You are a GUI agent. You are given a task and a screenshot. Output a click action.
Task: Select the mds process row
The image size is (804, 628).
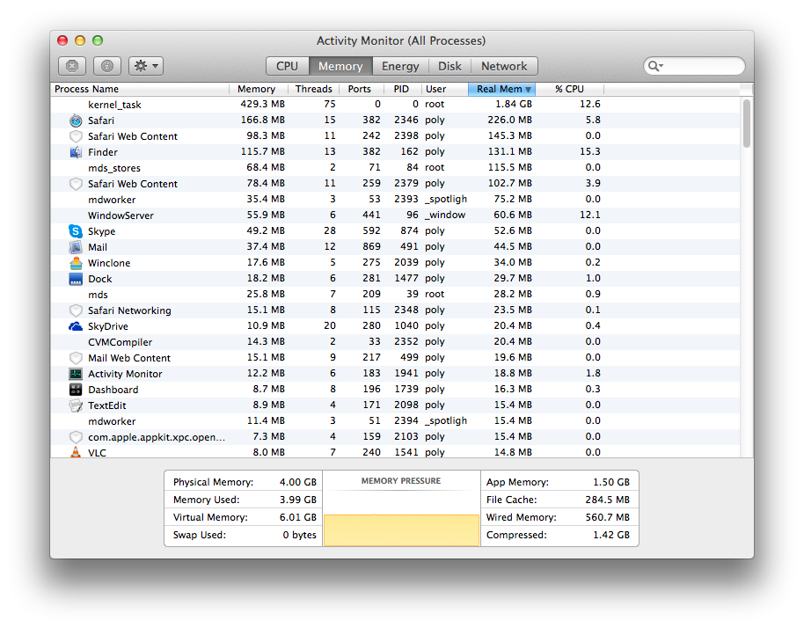[x=395, y=295]
